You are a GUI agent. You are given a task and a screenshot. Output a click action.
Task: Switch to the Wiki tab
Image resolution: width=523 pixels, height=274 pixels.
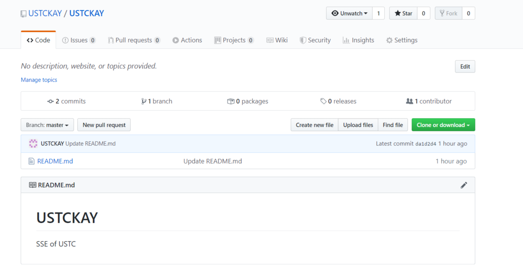(277, 40)
